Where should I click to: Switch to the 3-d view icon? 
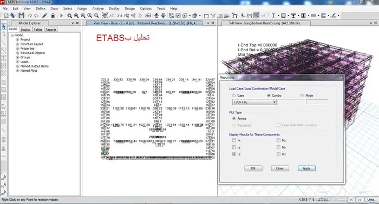point(120,16)
